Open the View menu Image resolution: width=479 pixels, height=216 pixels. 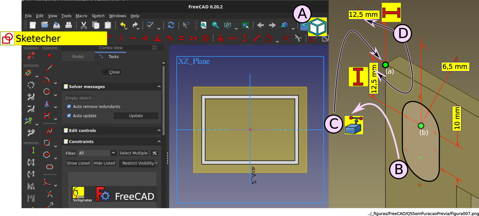point(52,16)
